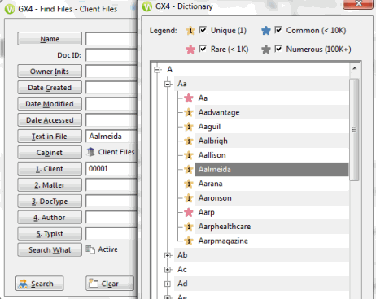
Task: Click the pink rare star beside Aa entry
Action: coord(189,98)
